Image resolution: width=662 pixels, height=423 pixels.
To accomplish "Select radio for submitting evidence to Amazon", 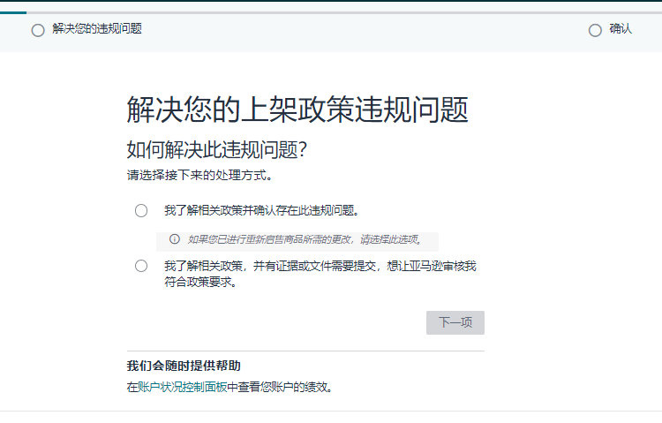I will point(141,266).
